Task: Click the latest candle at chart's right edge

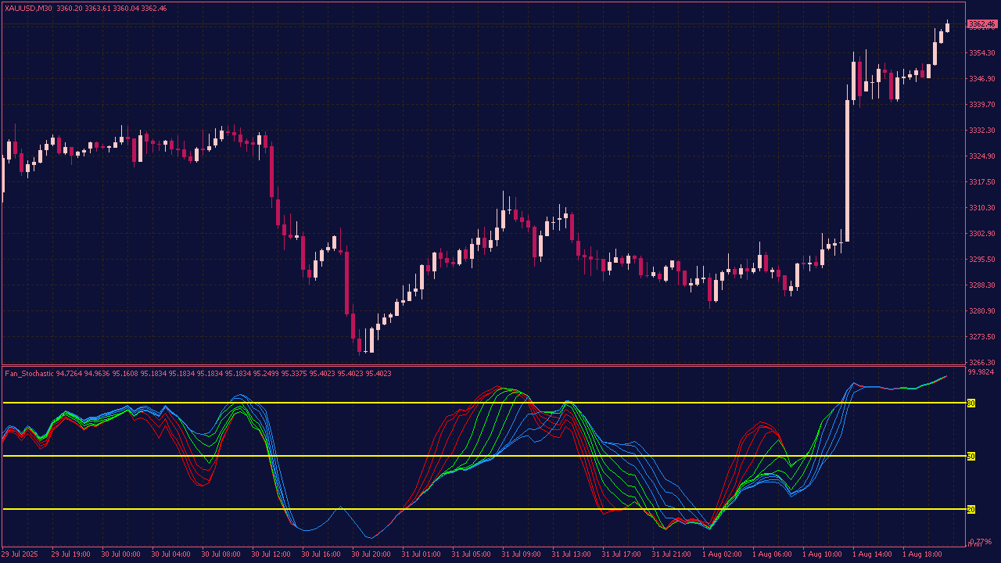Action: pos(947,27)
